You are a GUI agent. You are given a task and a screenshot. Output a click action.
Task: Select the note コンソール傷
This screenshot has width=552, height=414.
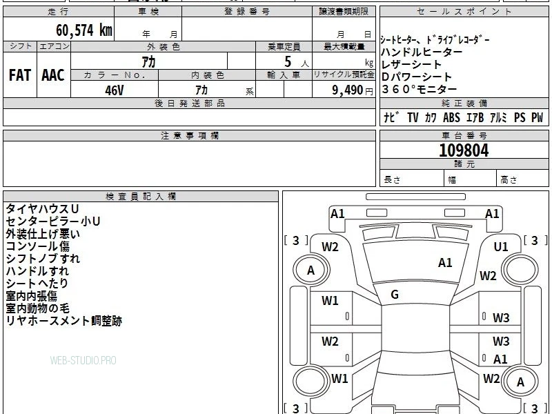pyautogui.click(x=38, y=246)
